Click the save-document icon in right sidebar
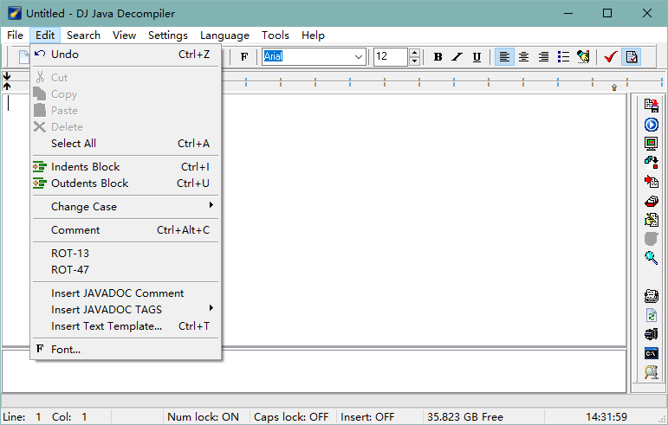This screenshot has height=425, width=668. point(651,105)
